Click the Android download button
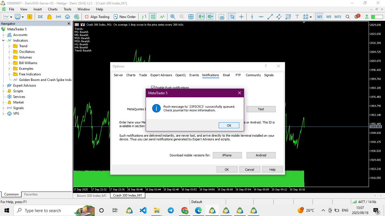385x216 pixels. pos(261,155)
